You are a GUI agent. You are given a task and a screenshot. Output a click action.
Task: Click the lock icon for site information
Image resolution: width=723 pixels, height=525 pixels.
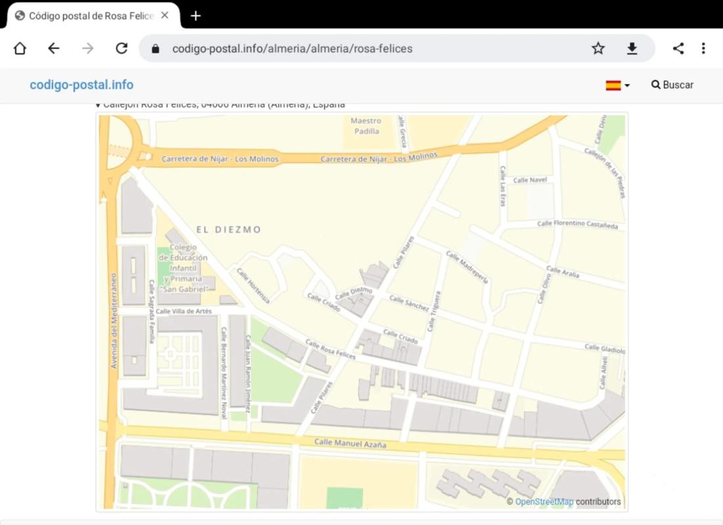click(156, 49)
